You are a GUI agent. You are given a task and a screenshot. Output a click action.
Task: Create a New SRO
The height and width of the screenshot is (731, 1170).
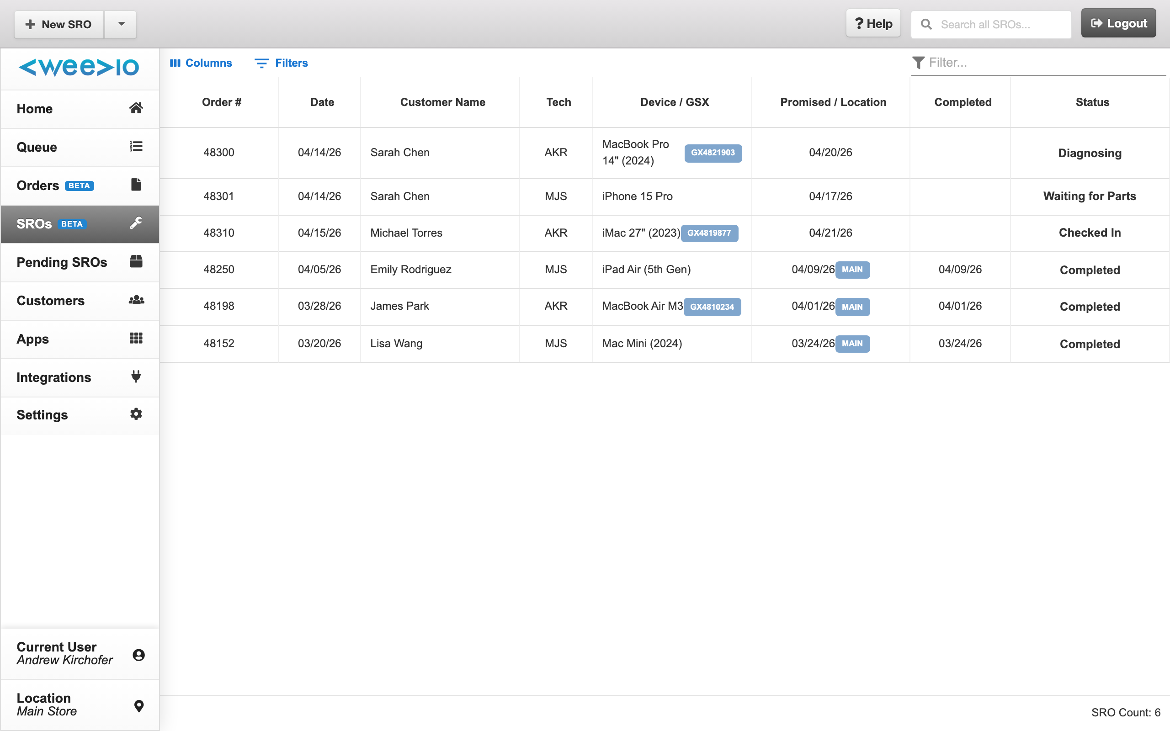click(59, 24)
